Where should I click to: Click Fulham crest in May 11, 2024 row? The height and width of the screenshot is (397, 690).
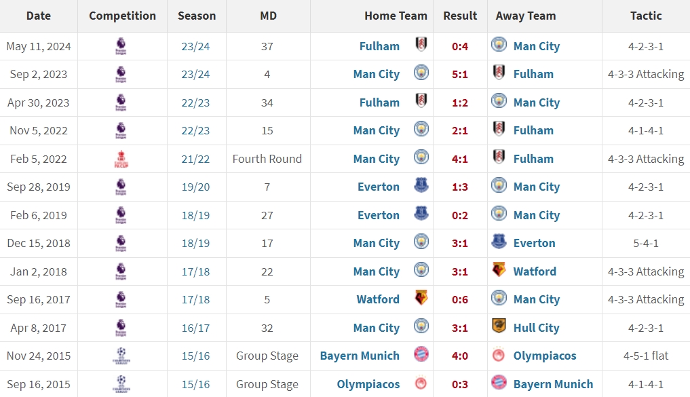coord(421,45)
